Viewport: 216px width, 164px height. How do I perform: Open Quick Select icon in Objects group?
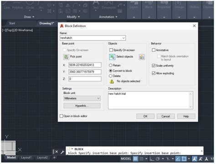click(x=142, y=57)
